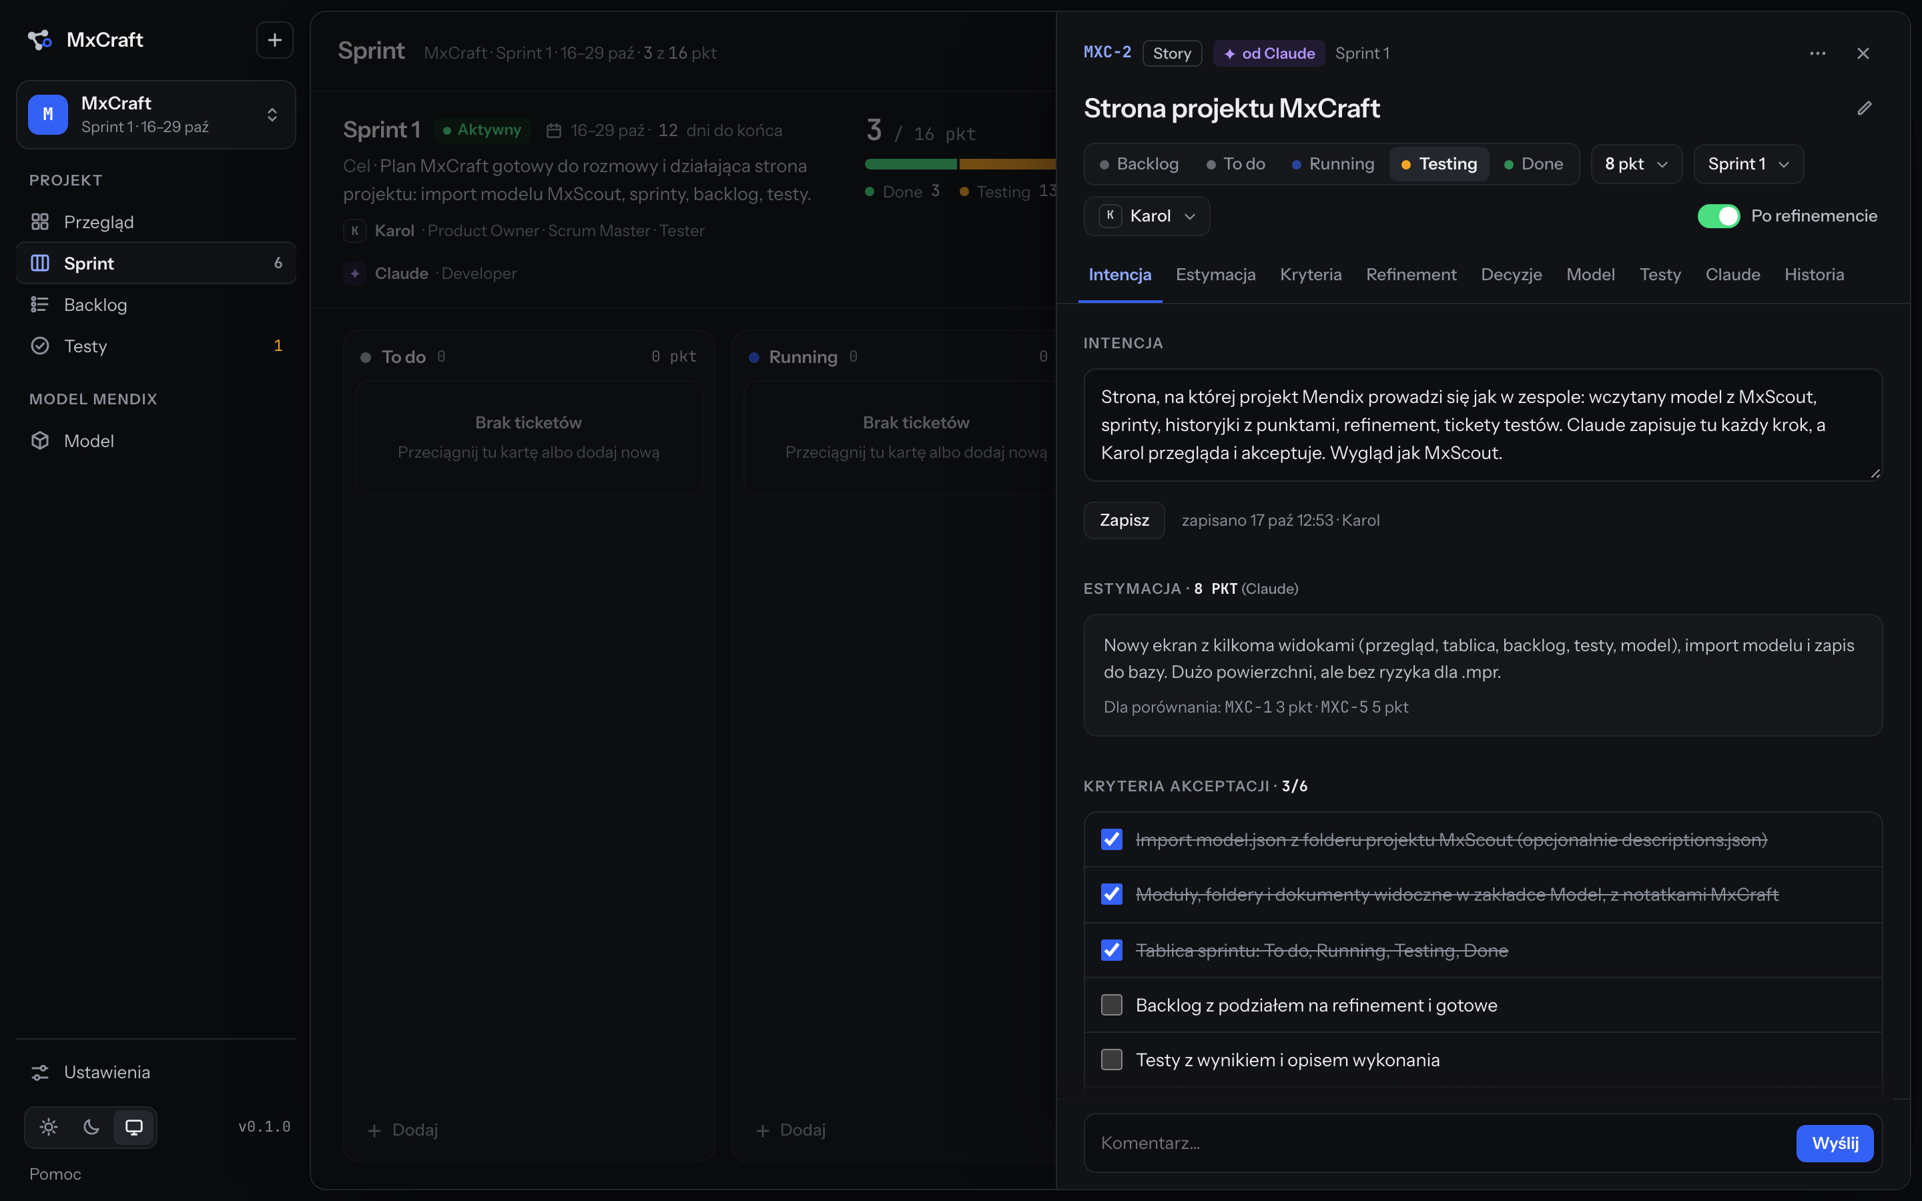The width and height of the screenshot is (1922, 1201).
Task: Click the od Claude sparkle badge
Action: 1269,53
